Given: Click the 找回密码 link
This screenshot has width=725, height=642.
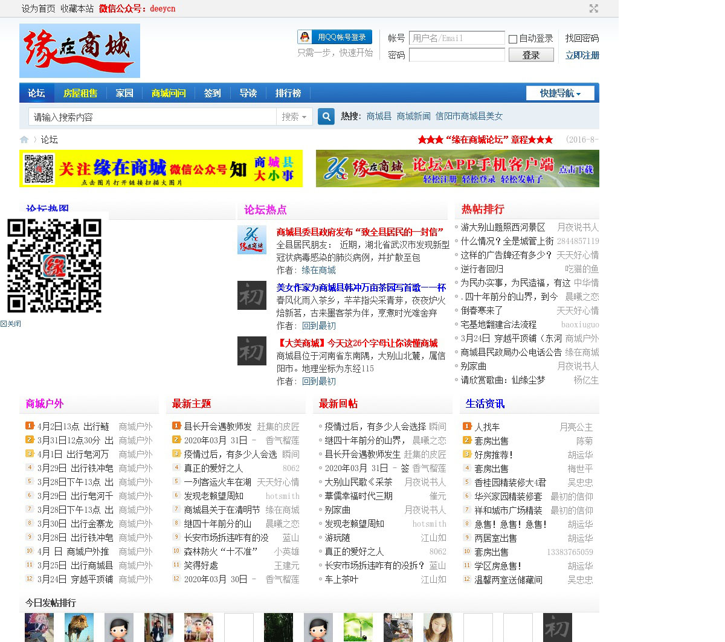Looking at the screenshot, I should click(582, 38).
